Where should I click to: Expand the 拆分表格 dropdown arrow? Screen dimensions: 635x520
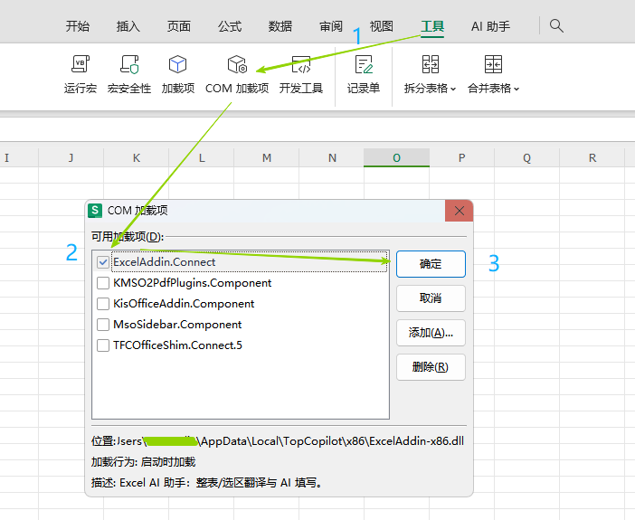[453, 89]
